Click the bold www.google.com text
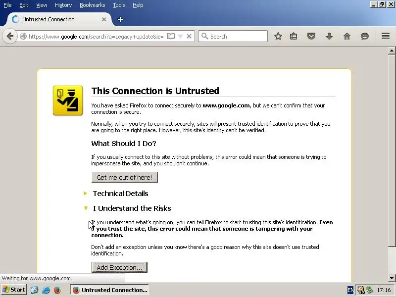Image resolution: width=396 pixels, height=297 pixels. coord(226,105)
